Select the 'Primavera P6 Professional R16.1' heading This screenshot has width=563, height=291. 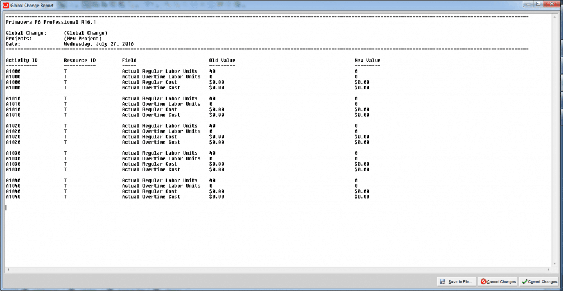point(51,22)
